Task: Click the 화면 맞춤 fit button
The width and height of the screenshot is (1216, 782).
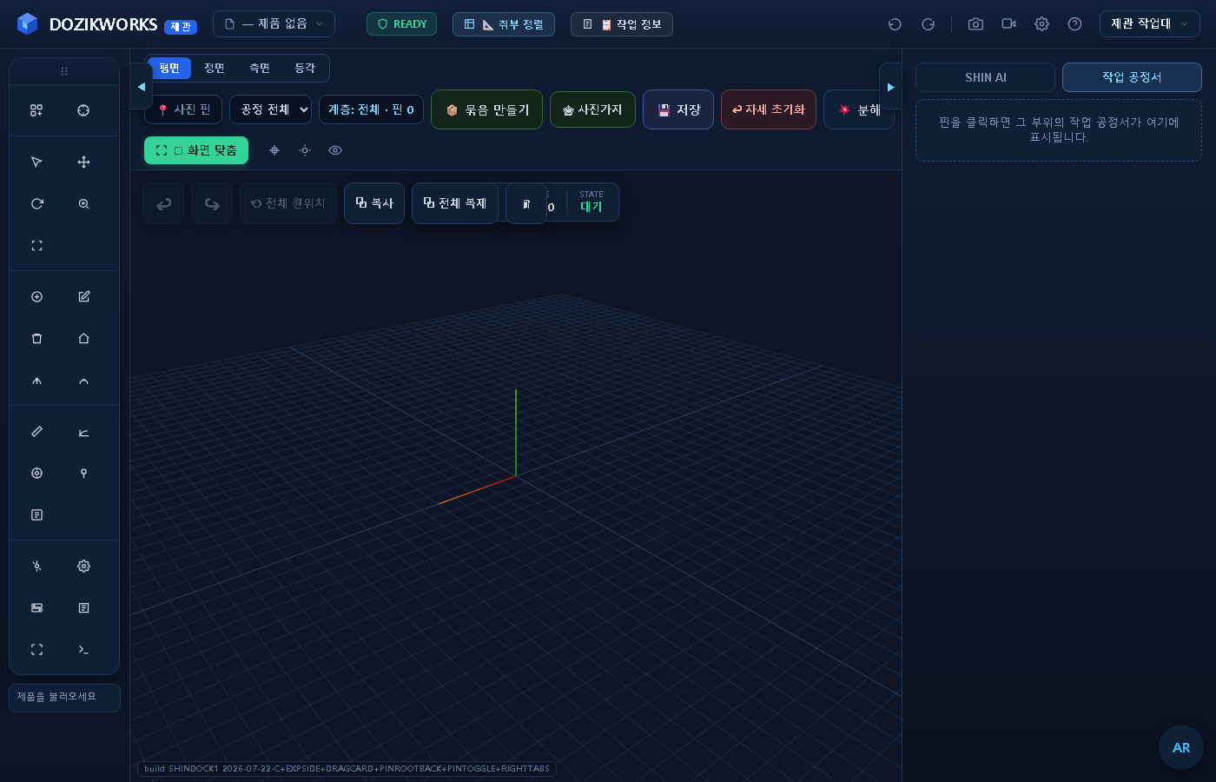Action: point(196,150)
